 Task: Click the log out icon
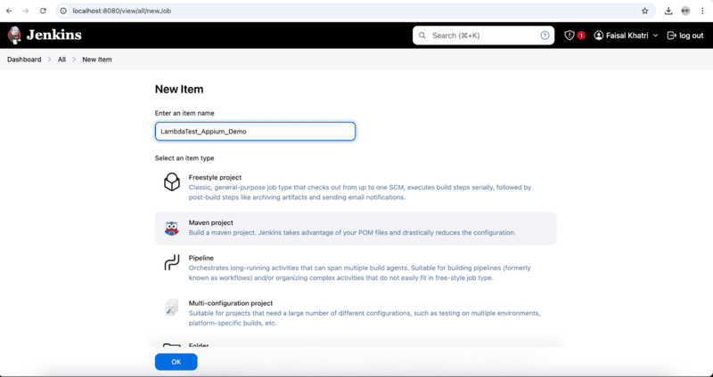(671, 36)
